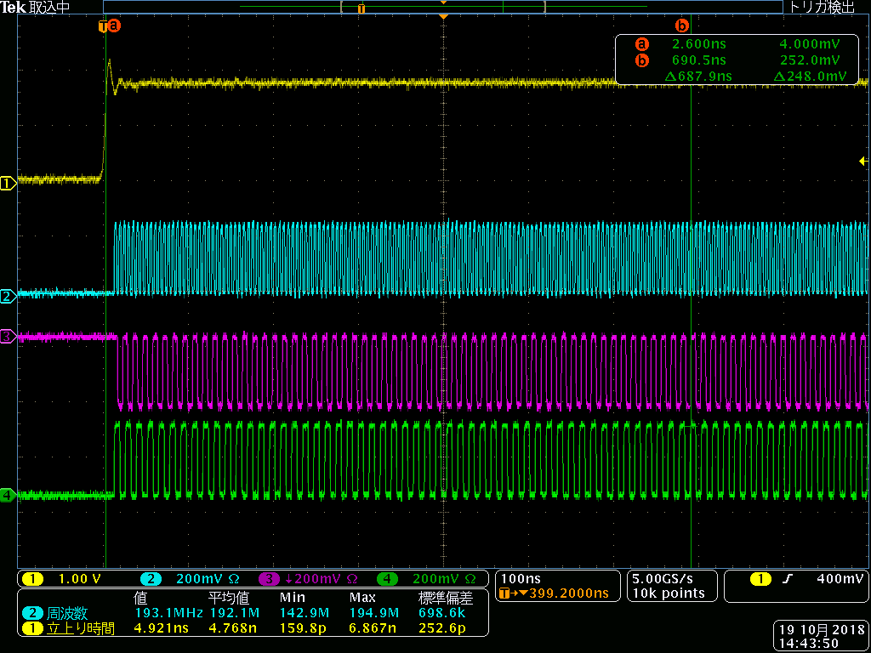Select the 立上り時間 rise time measurement row

(252, 628)
